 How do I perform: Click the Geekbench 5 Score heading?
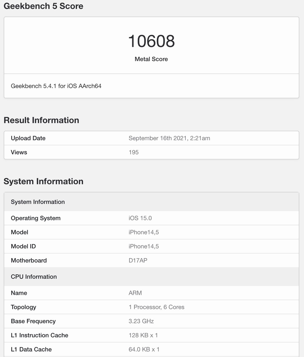[43, 6]
